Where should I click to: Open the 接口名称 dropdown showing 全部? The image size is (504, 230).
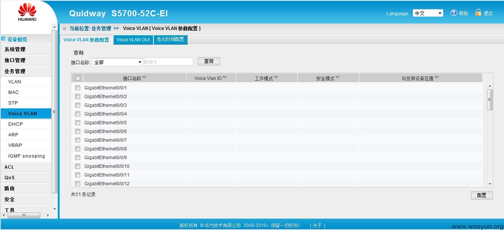click(x=118, y=62)
